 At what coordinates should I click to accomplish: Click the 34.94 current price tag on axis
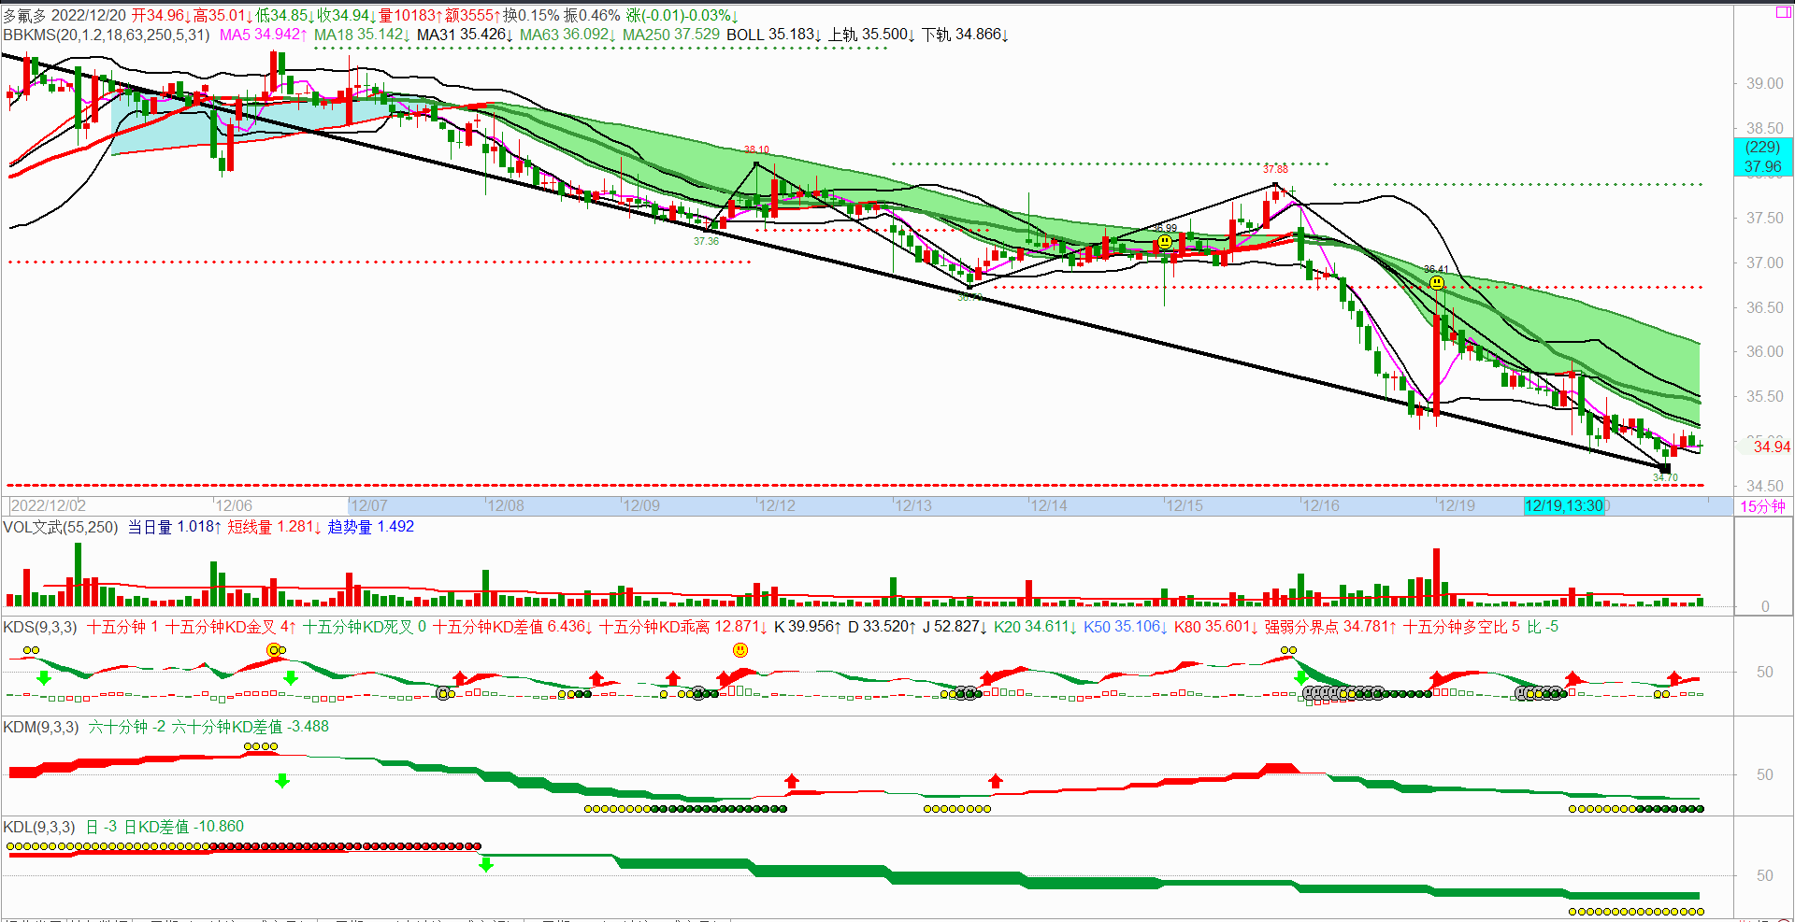1771,447
